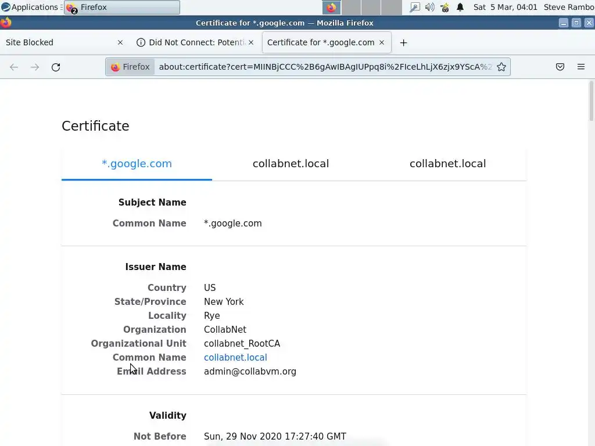The image size is (595, 446).
Task: Switch to the Did Not Connect tab
Action: pos(195,42)
